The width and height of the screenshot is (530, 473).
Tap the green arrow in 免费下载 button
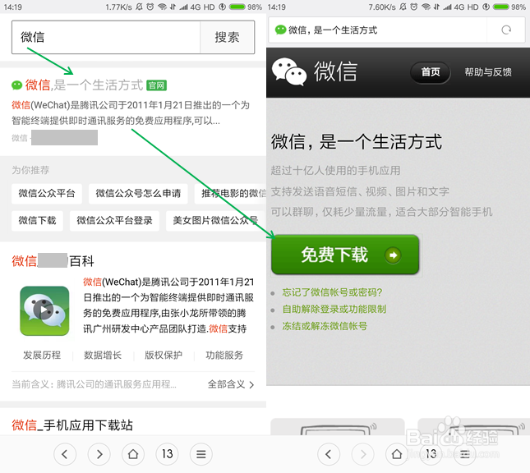393,255
